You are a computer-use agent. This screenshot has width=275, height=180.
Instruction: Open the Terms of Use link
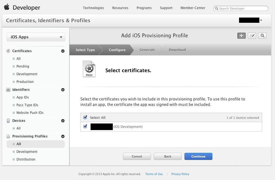(x=154, y=174)
